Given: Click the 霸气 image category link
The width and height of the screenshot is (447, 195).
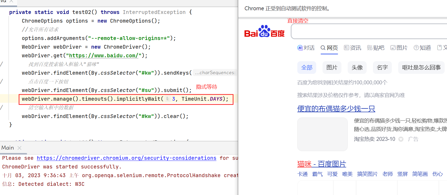Looking at the screenshot, I should click(318, 174).
